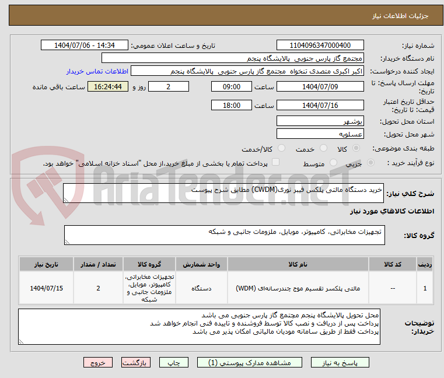This screenshot has width=444, height=378.
Task: Click the 'پاسخ به نیاز' button
Action: 340,362
